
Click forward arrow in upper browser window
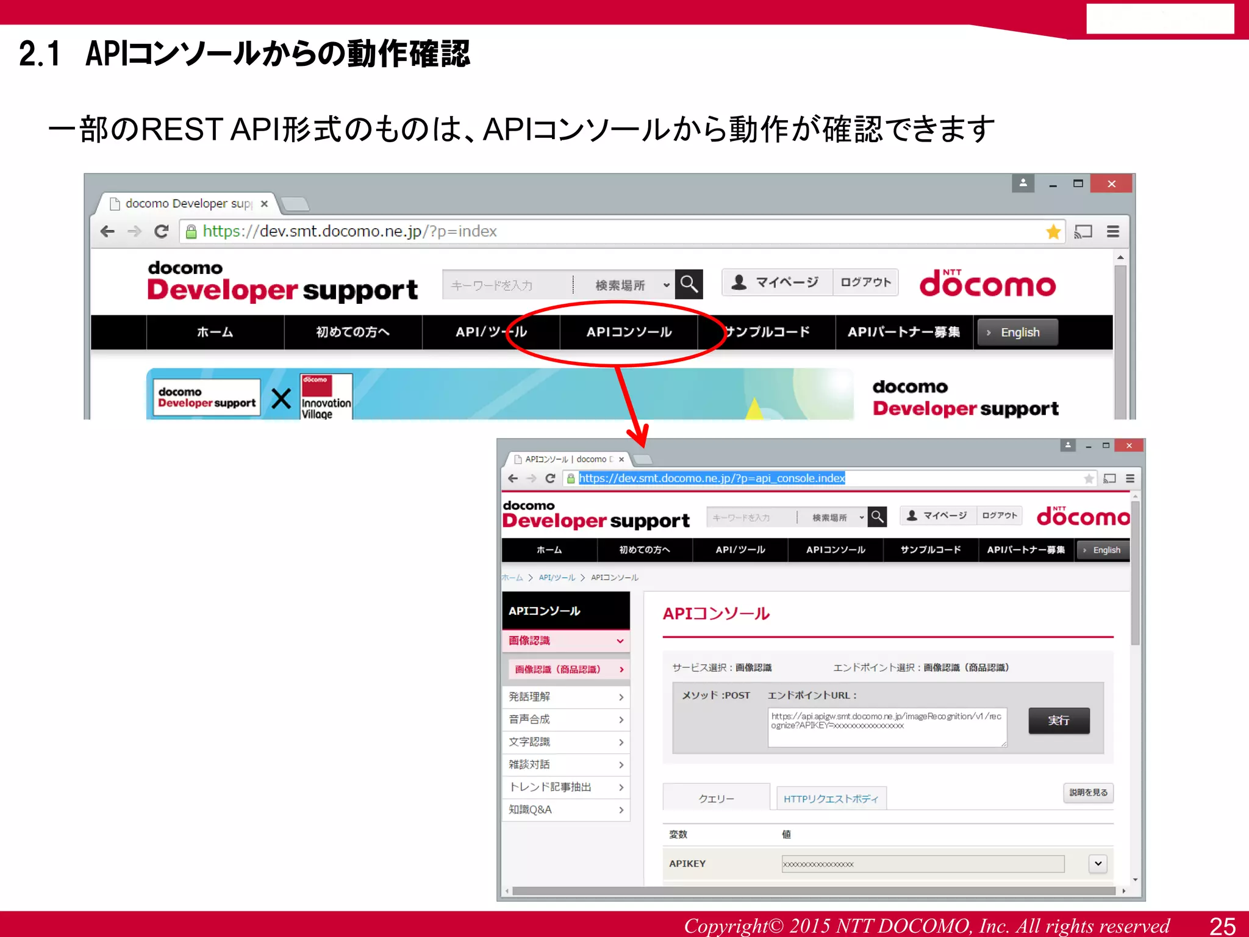click(134, 231)
